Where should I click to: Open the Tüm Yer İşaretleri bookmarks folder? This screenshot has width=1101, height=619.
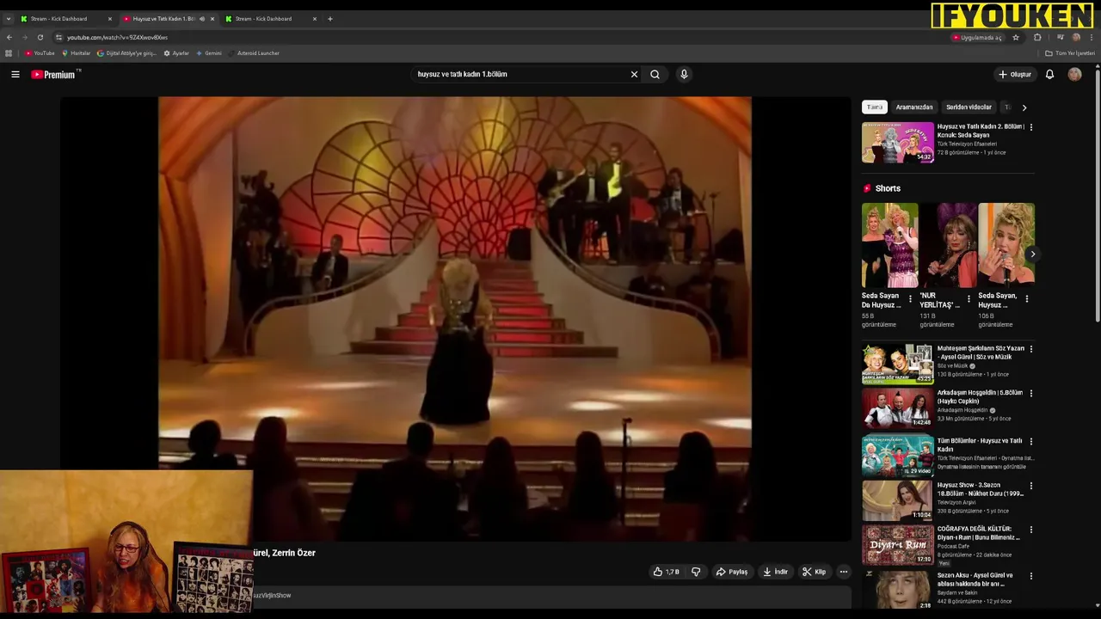(1070, 53)
